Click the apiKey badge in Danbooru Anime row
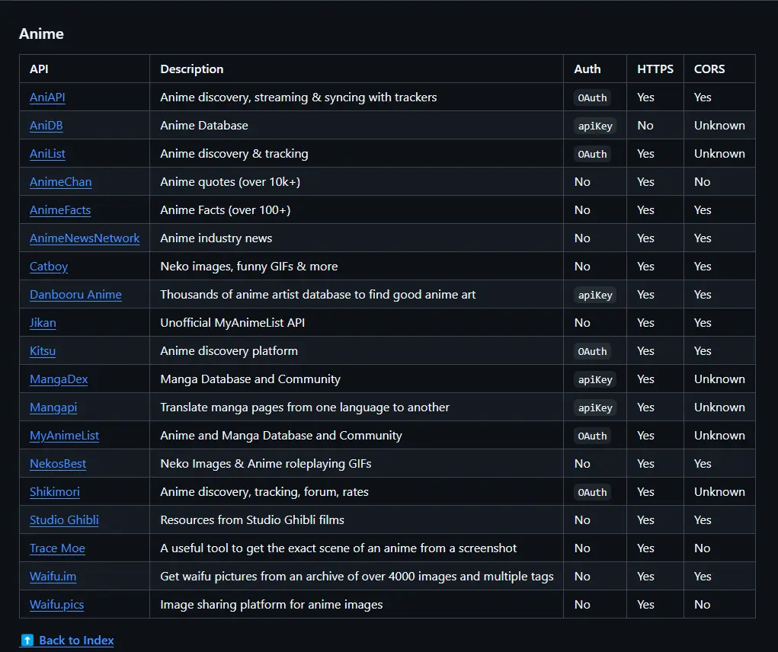This screenshot has height=652, width=778. (x=595, y=295)
